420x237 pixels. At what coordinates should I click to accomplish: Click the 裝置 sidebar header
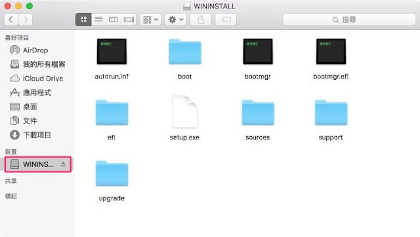tap(10, 152)
